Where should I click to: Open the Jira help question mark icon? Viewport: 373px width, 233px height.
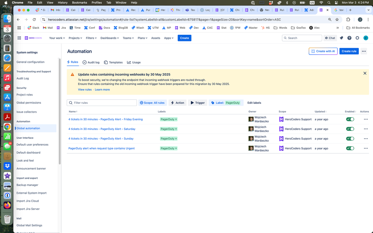click(x=349, y=38)
